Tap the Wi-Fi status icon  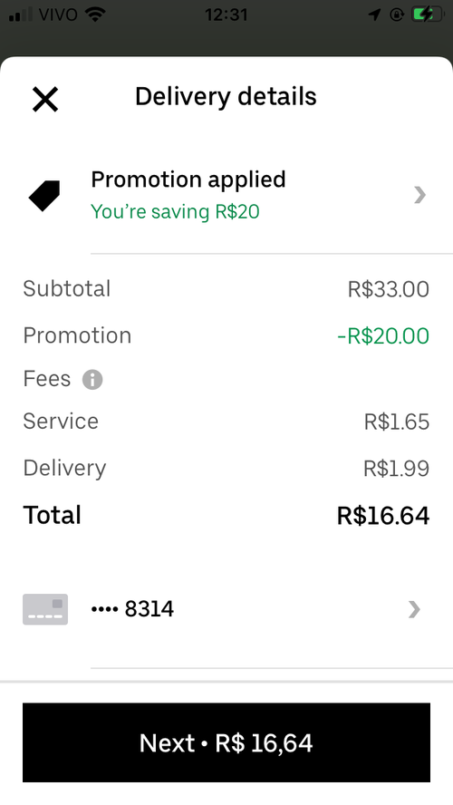click(94, 14)
